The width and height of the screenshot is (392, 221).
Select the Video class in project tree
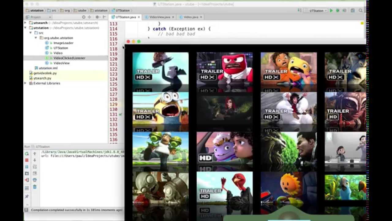pyautogui.click(x=58, y=53)
